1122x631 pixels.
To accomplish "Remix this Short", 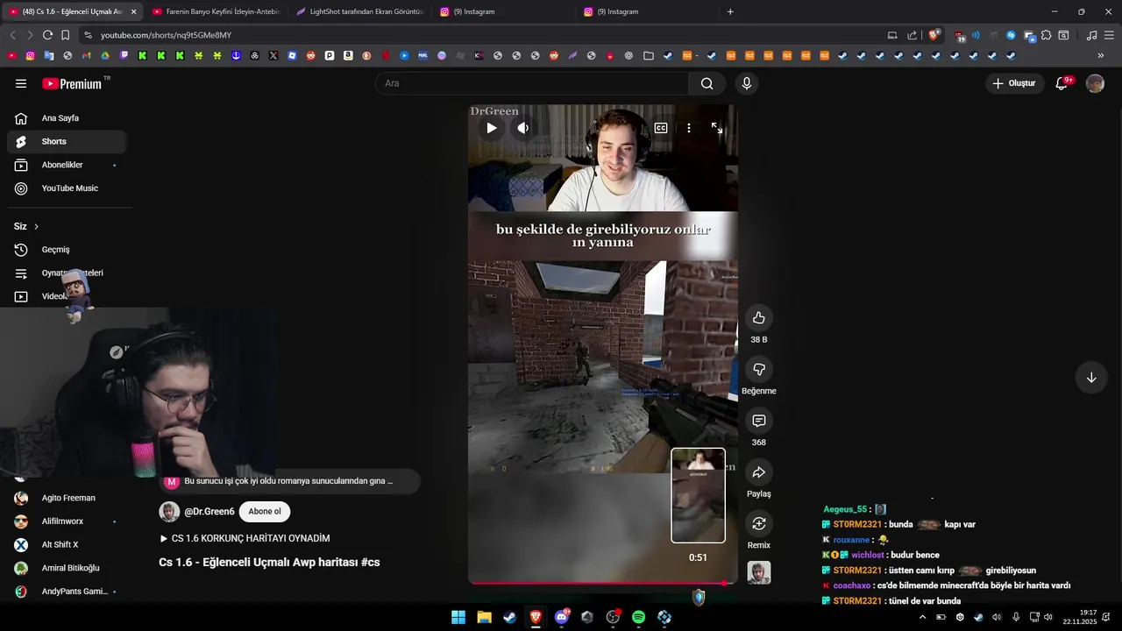I will (x=759, y=524).
